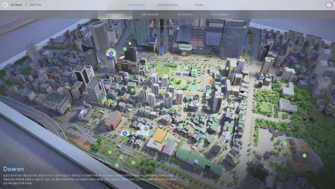Select the rightmost dark gray lot marker
The width and height of the screenshot is (335, 189).
click(229, 100)
